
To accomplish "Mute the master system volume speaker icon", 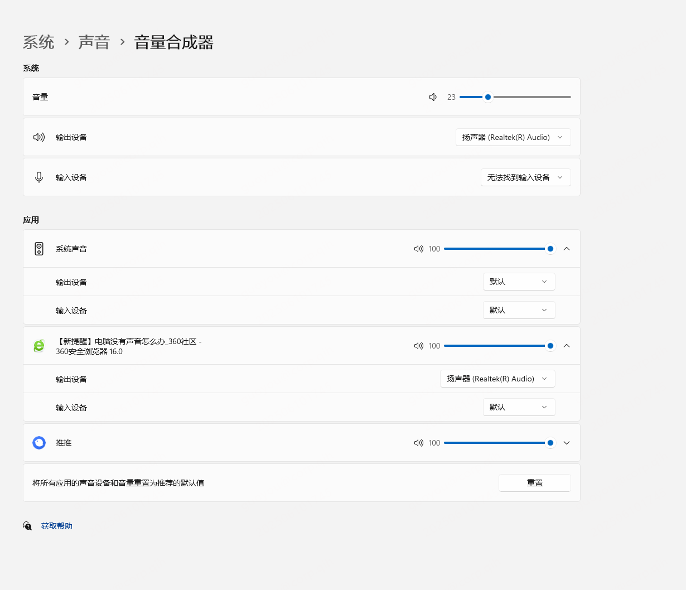I will click(x=433, y=97).
